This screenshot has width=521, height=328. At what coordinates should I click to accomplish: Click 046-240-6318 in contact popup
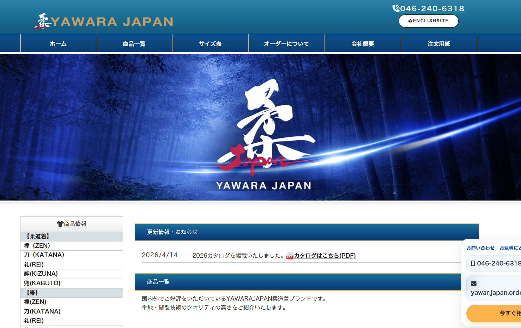point(499,263)
